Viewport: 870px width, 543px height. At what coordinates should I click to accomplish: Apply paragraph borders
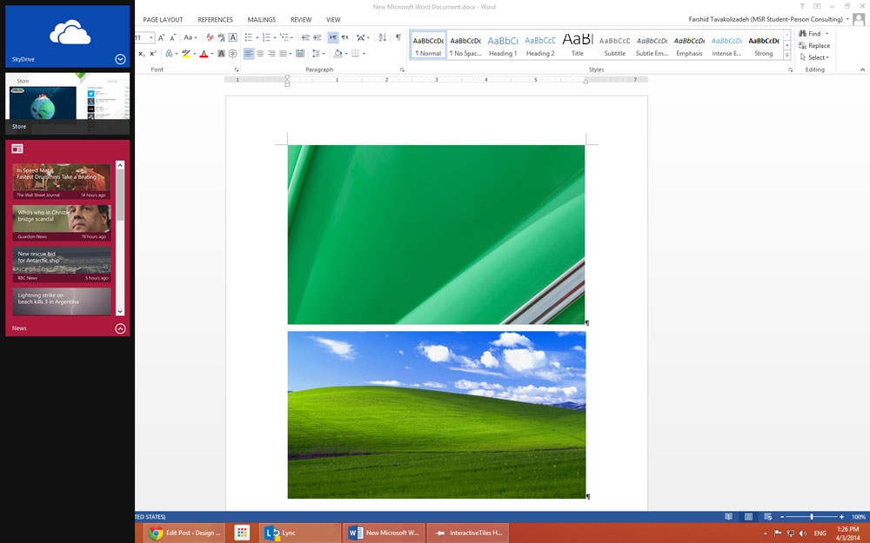coord(355,54)
